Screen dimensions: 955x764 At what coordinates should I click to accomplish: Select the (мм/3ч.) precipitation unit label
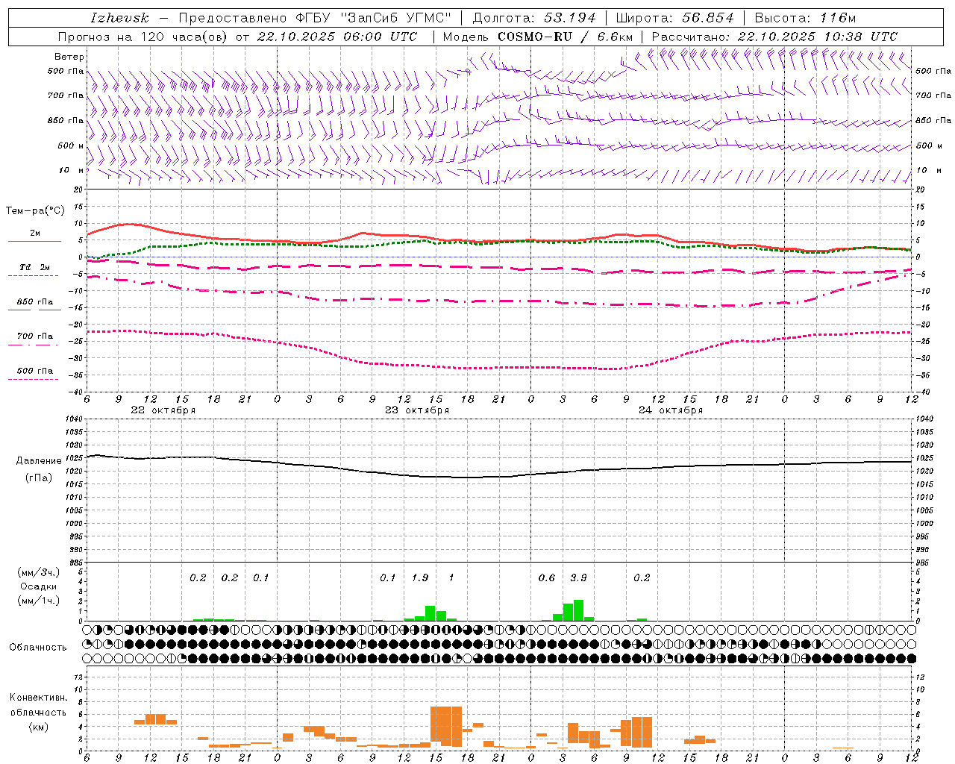(x=38, y=572)
